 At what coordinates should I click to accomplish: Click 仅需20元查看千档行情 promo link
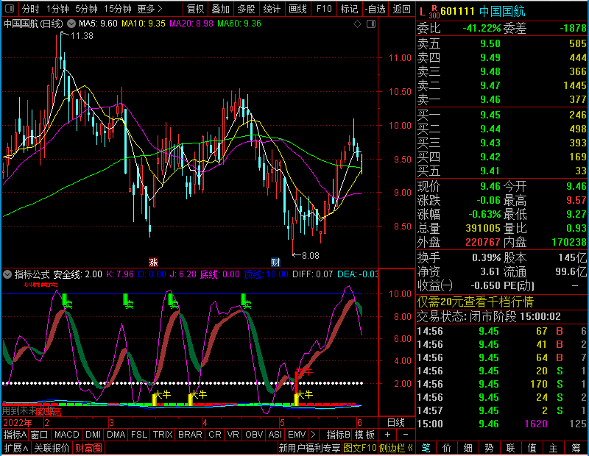[475, 302]
